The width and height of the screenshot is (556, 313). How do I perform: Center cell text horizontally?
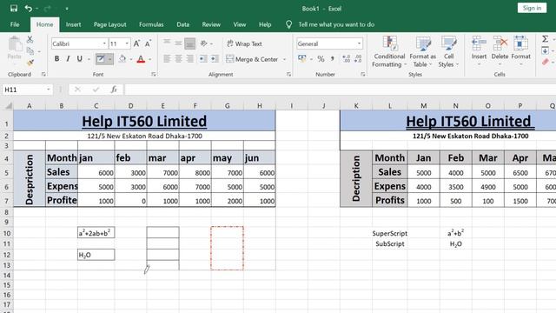(x=178, y=59)
